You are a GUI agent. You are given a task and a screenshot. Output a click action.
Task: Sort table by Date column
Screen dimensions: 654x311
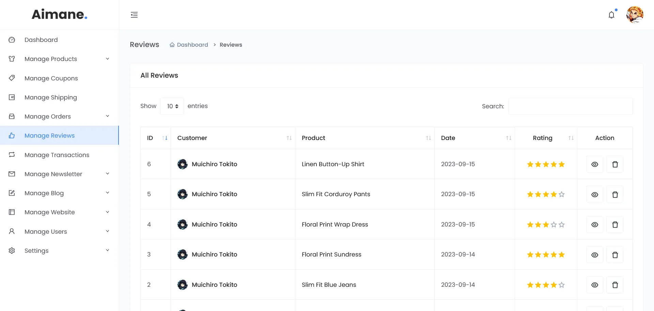(x=474, y=138)
